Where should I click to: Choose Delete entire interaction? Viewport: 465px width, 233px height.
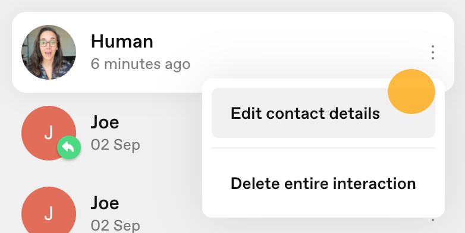click(x=323, y=184)
